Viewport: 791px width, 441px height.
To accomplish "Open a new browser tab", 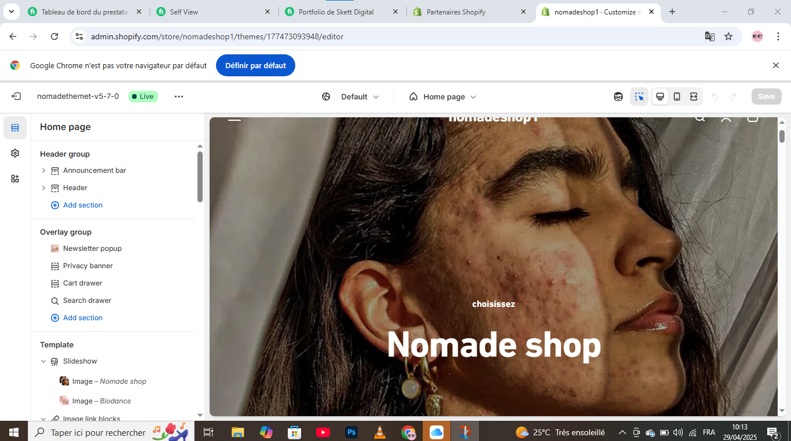I will pos(672,12).
